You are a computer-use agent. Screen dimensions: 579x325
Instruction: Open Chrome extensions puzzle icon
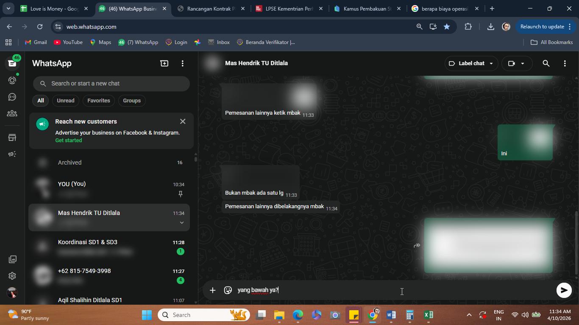[x=468, y=27]
